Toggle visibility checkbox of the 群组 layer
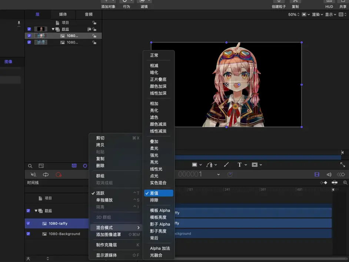349x262 pixels. [29, 29]
